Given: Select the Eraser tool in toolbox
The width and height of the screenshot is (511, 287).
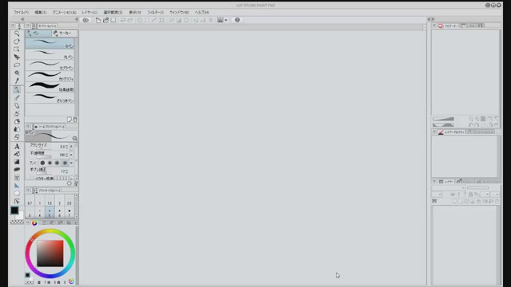Looking at the screenshot, I should point(17,106).
